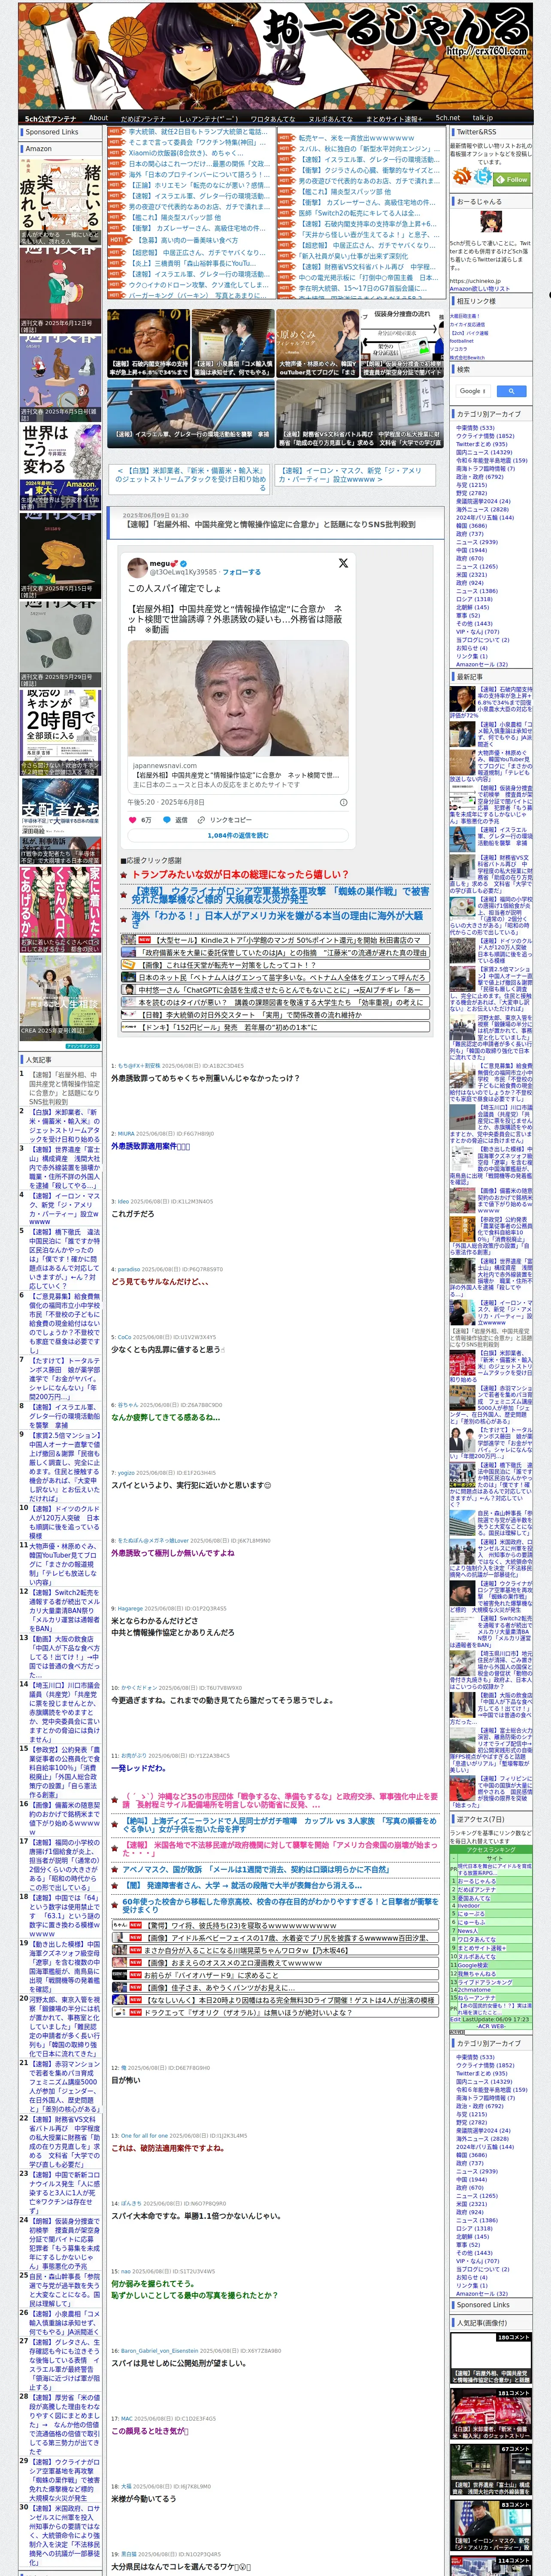Click the megu tweet profile avatar
The image size is (551, 2576).
point(138,567)
